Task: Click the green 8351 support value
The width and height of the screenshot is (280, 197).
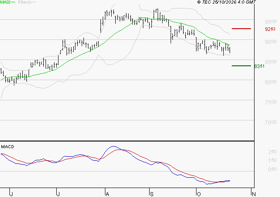Action: (x=259, y=66)
